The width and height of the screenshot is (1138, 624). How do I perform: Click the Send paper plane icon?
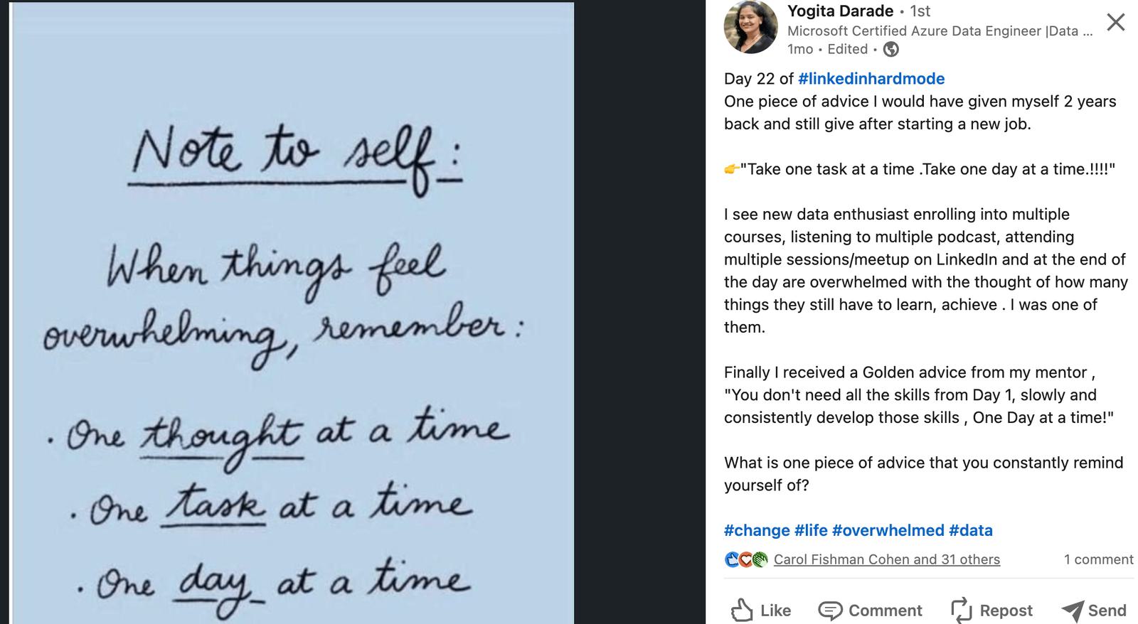click(x=1072, y=610)
